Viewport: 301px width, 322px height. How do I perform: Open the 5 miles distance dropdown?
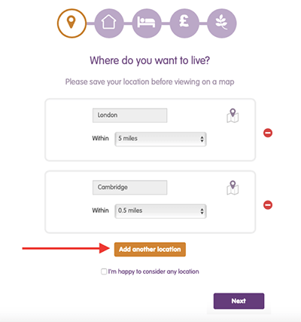pyautogui.click(x=160, y=139)
